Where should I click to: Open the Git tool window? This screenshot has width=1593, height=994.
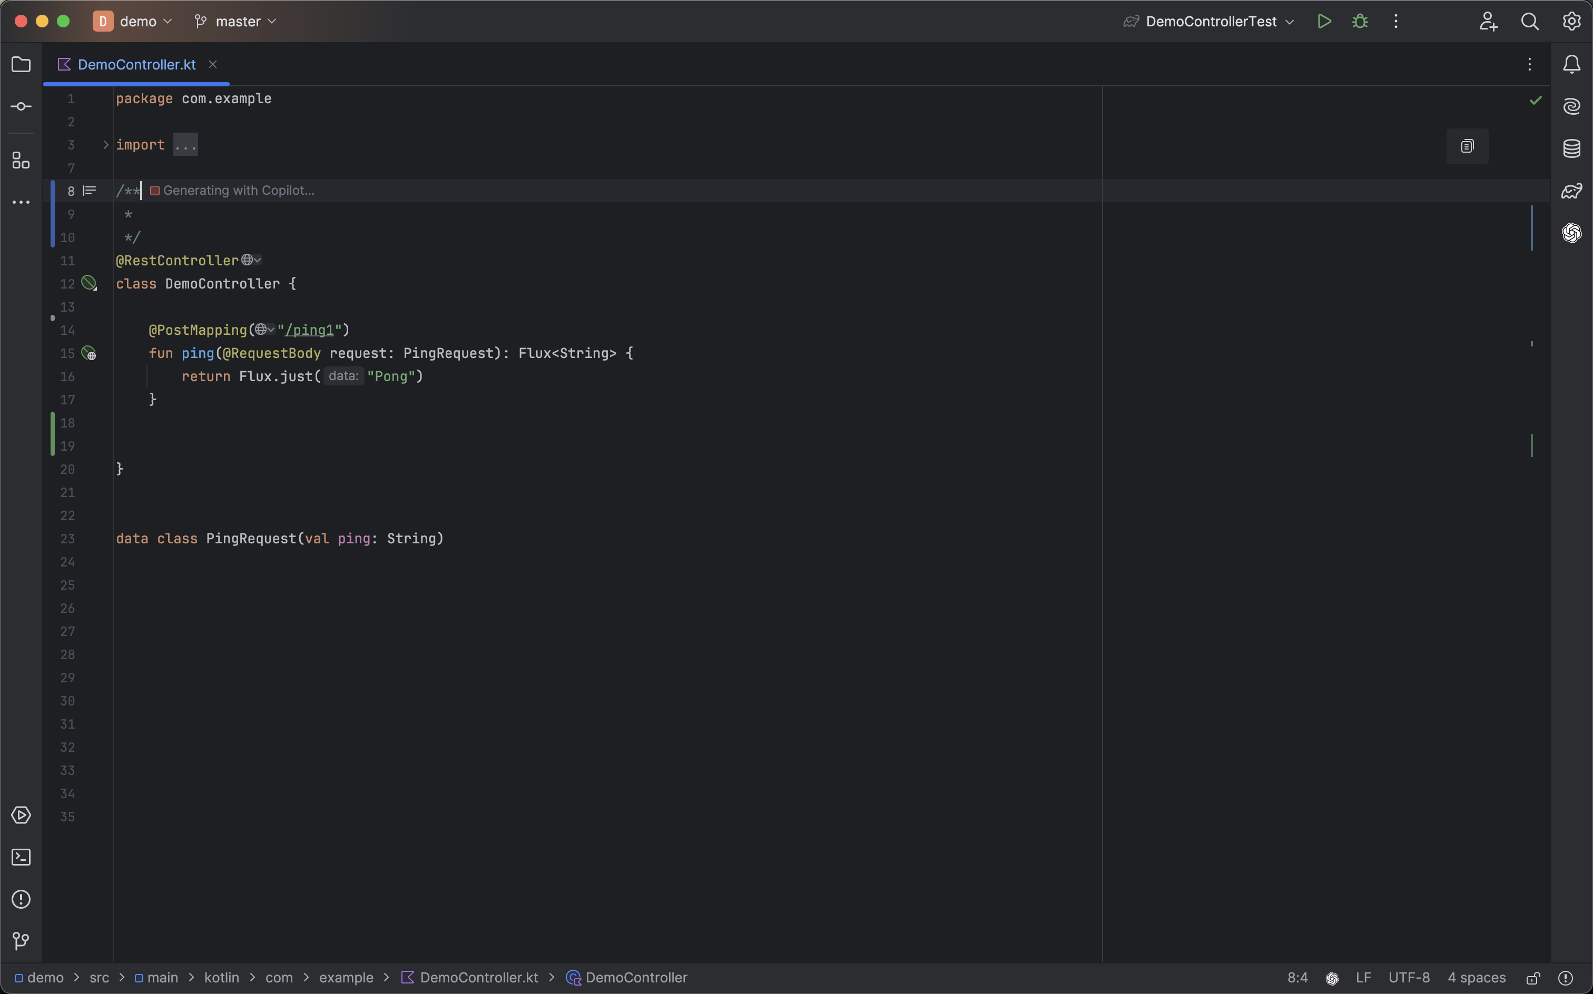click(x=21, y=941)
